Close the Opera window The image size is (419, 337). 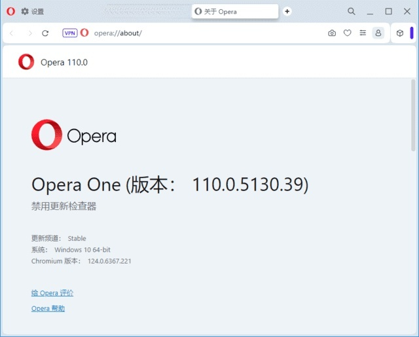[x=407, y=12]
